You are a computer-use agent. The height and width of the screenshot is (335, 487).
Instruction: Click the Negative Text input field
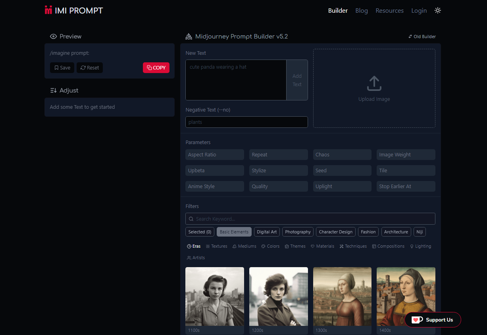pos(246,122)
